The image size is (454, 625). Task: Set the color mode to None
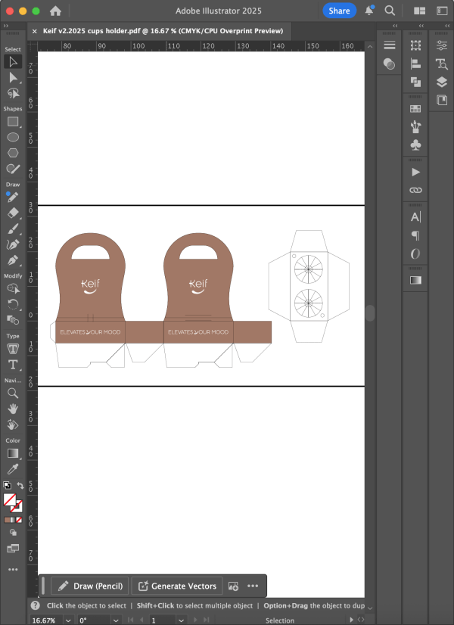pyautogui.click(x=20, y=520)
